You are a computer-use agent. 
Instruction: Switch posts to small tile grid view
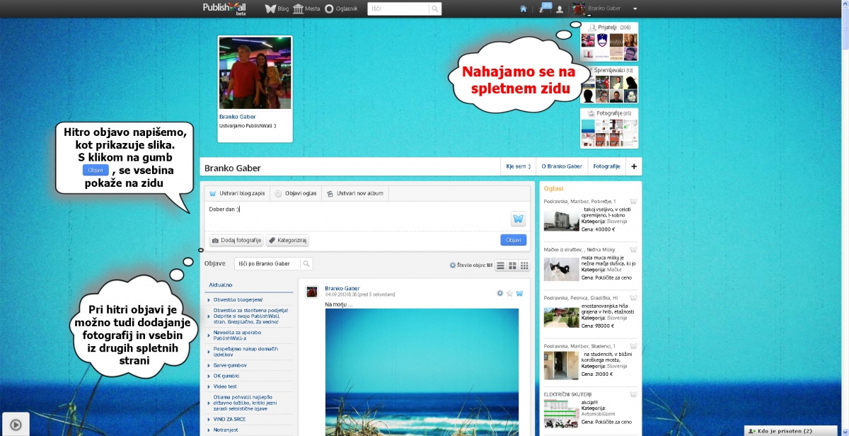click(x=524, y=265)
